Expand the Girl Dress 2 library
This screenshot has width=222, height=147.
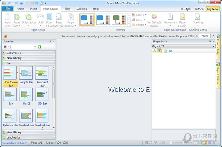[29, 53]
